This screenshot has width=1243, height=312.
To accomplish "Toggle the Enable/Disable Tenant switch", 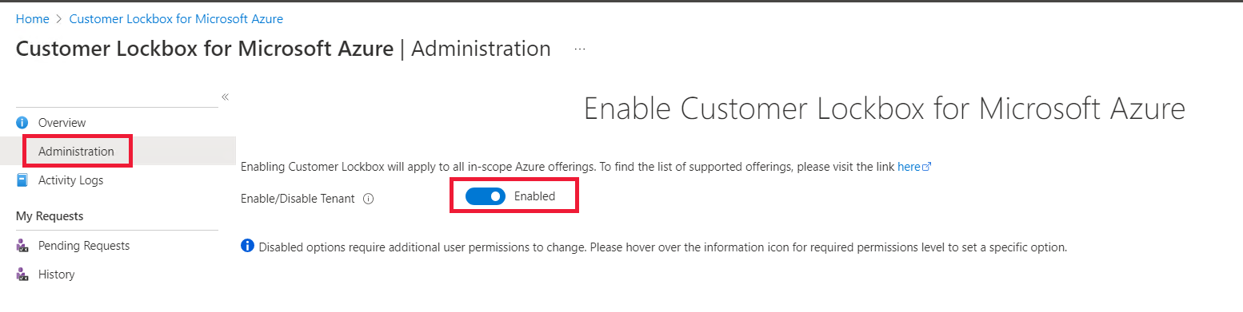I will pyautogui.click(x=486, y=196).
